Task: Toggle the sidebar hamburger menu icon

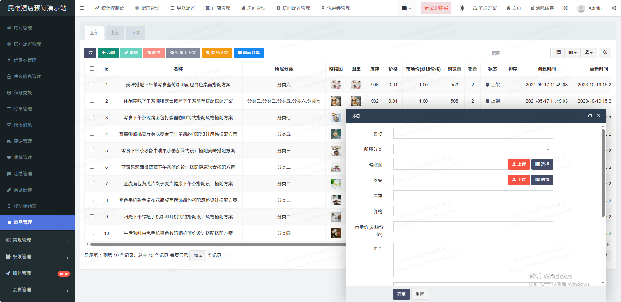Action: pos(82,8)
